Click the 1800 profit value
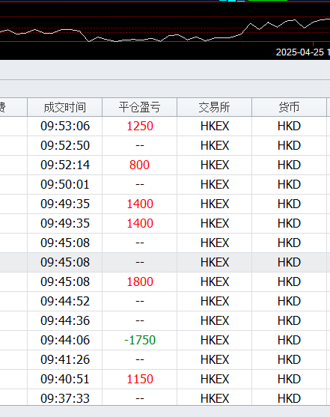The width and height of the screenshot is (330, 417). pos(140,281)
